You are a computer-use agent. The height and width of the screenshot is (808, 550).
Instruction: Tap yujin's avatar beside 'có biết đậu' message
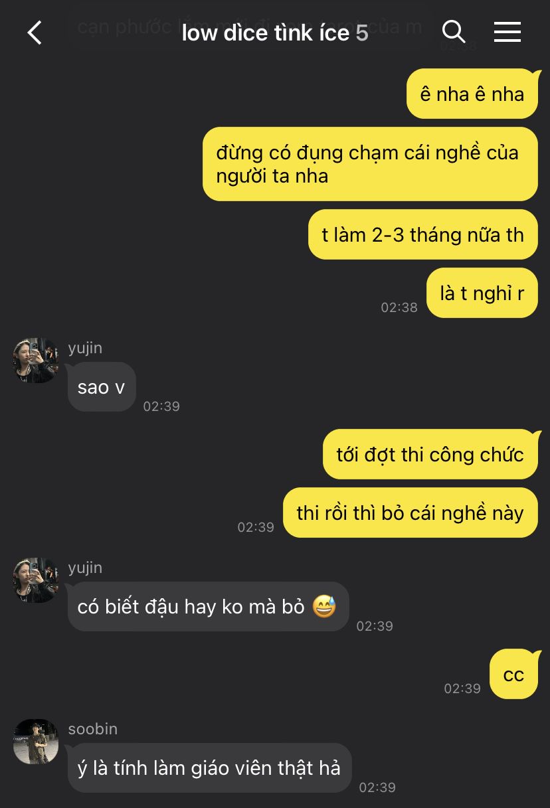pos(36,580)
